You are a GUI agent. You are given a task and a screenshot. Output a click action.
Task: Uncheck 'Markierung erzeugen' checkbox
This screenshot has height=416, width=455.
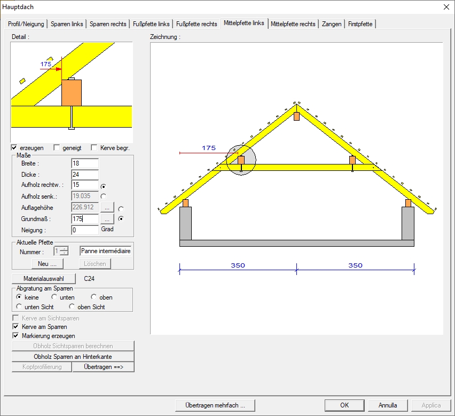click(x=15, y=336)
